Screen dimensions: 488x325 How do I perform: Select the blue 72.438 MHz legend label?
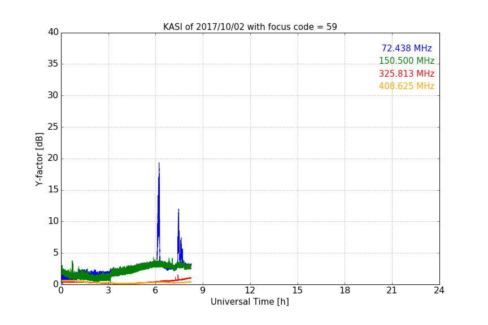[x=407, y=48]
